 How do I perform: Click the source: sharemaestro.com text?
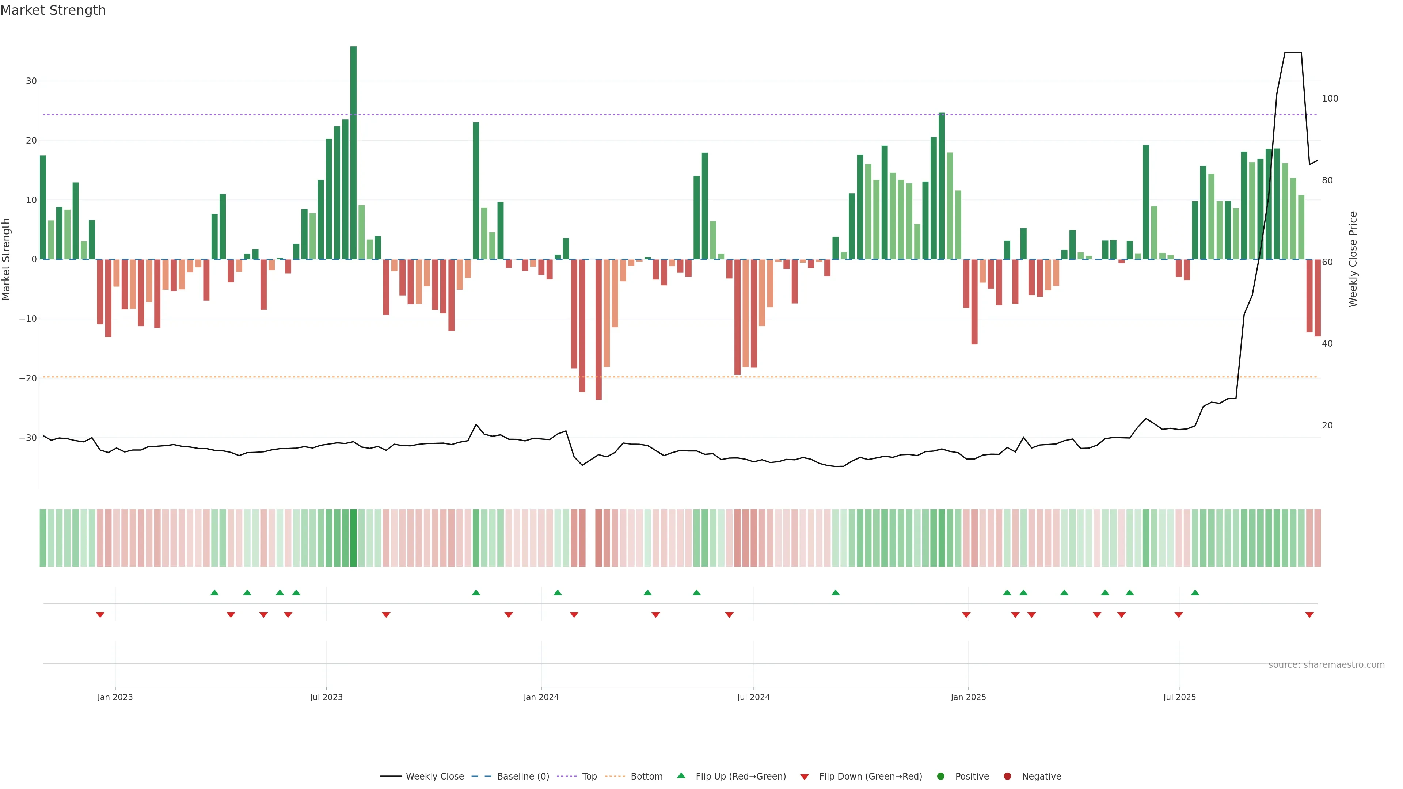coord(1326,665)
